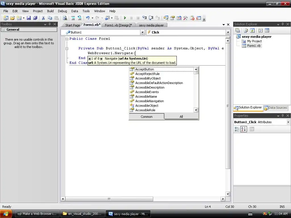Click the Step Into debug icon

point(144,18)
